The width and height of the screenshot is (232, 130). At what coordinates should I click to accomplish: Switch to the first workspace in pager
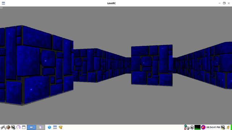[31, 127]
